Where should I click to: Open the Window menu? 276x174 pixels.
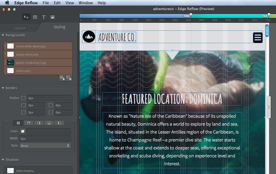coord(86,3)
